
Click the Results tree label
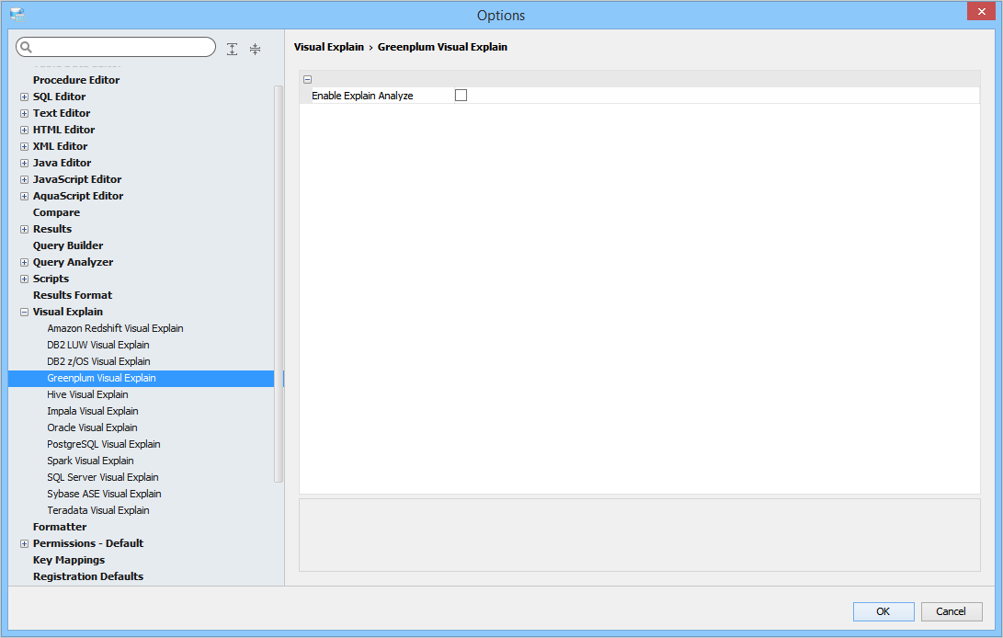point(52,229)
